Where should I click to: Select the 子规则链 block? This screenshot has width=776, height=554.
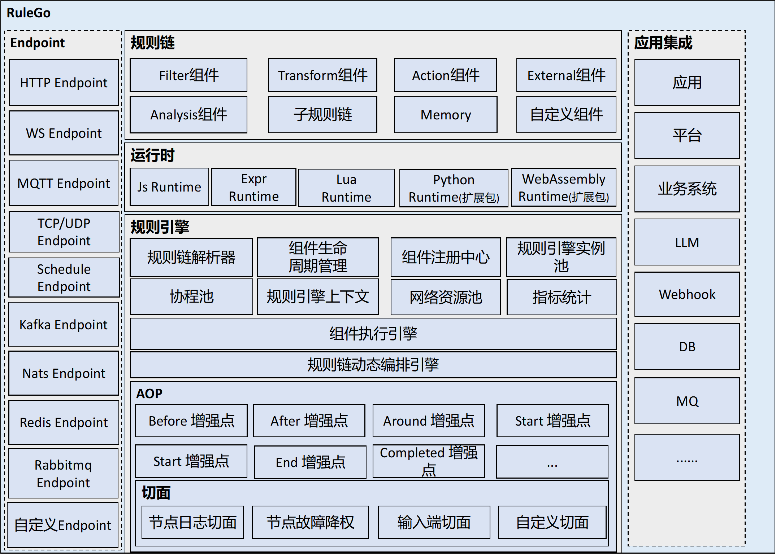click(x=322, y=115)
